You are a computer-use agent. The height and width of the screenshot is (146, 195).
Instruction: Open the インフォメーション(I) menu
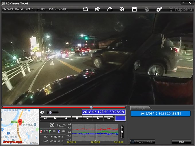[57, 9]
